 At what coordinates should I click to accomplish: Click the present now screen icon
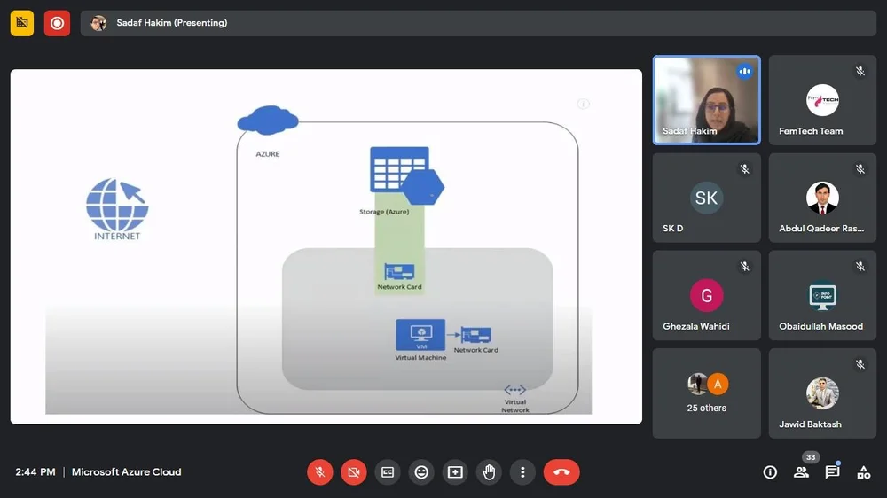coord(455,472)
